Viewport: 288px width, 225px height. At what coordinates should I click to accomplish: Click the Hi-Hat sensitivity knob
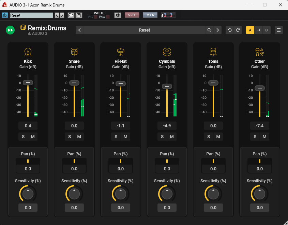[121, 194]
